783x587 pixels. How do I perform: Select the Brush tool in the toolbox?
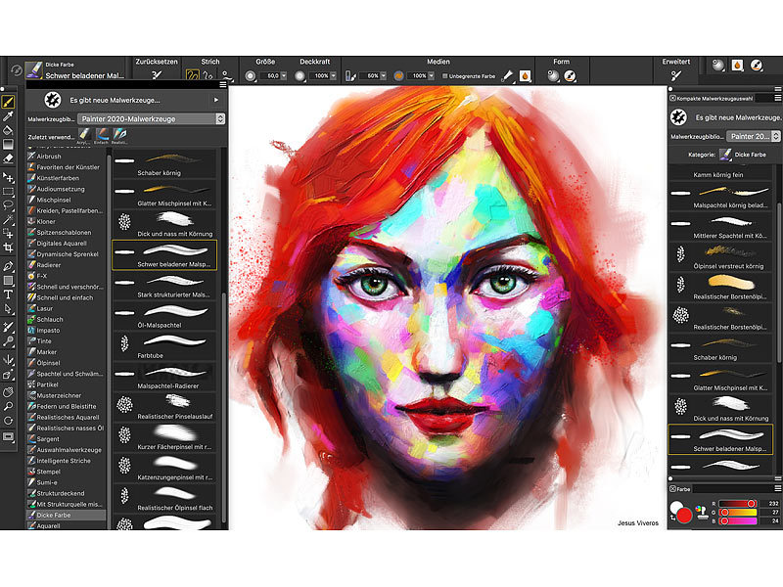pyautogui.click(x=8, y=102)
